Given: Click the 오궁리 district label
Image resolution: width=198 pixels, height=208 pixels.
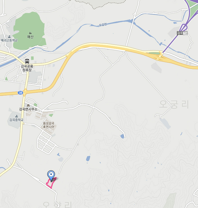Looking at the screenshot, I should coord(174,104).
